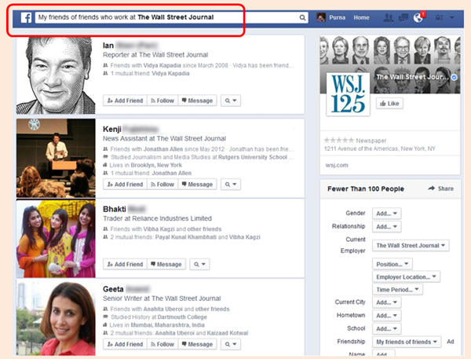Open Rutgers University School link
471x359 pixels.
[x=253, y=157]
